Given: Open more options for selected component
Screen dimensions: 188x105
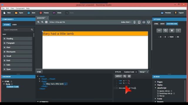Looking at the screenshot, I should 178,31.
